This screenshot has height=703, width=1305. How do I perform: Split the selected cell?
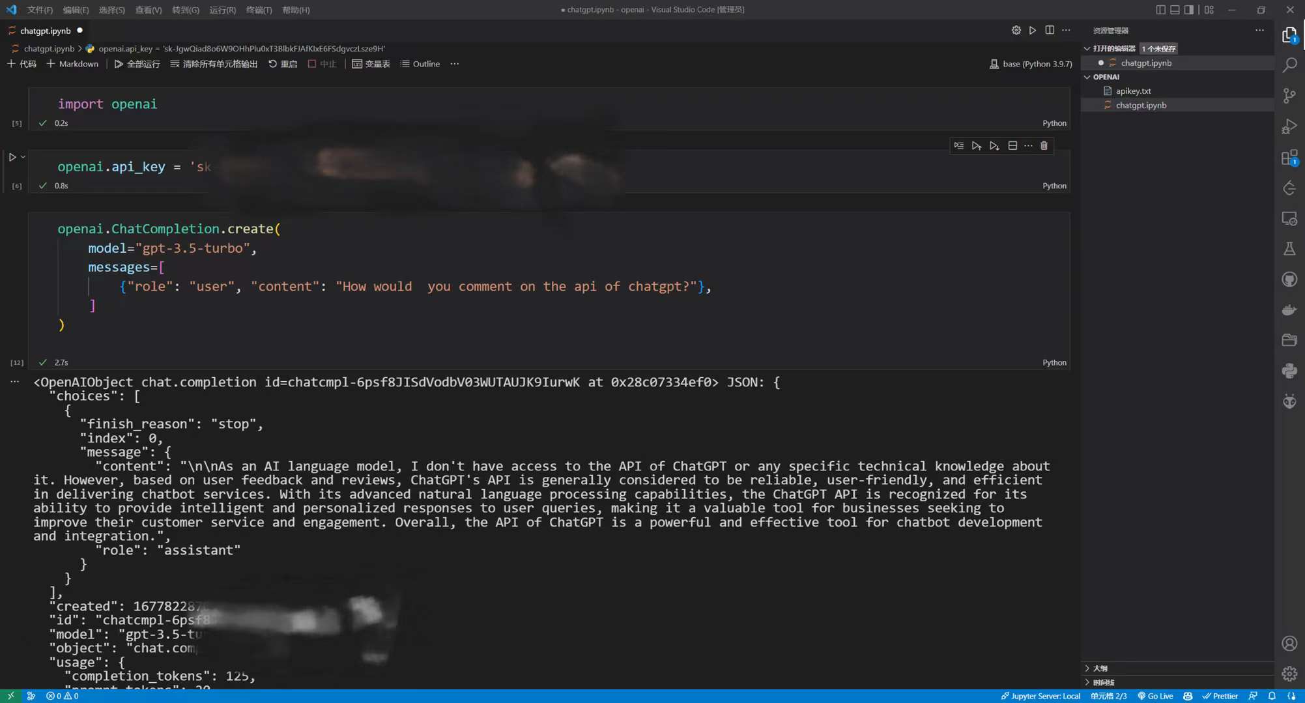point(1012,145)
